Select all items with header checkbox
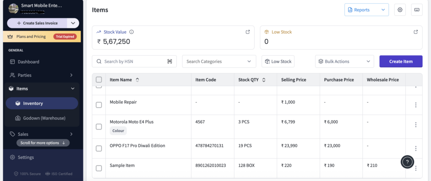This screenshot has width=431, height=181. [x=99, y=80]
